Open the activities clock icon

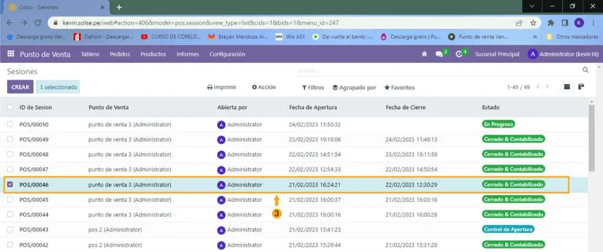[x=459, y=54]
